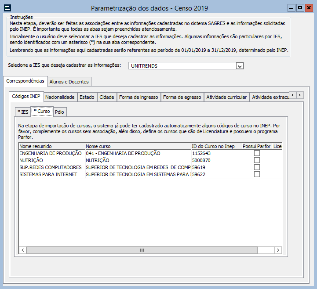Check Possui Parfor for Engenharia de Produção
Viewport: 317px width, 289px height.
tap(257, 153)
